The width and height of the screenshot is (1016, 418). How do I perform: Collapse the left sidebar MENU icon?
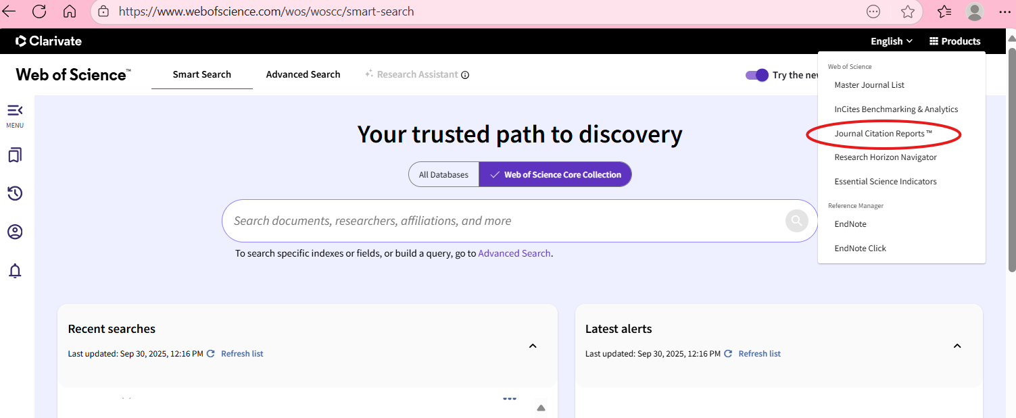[x=15, y=111]
